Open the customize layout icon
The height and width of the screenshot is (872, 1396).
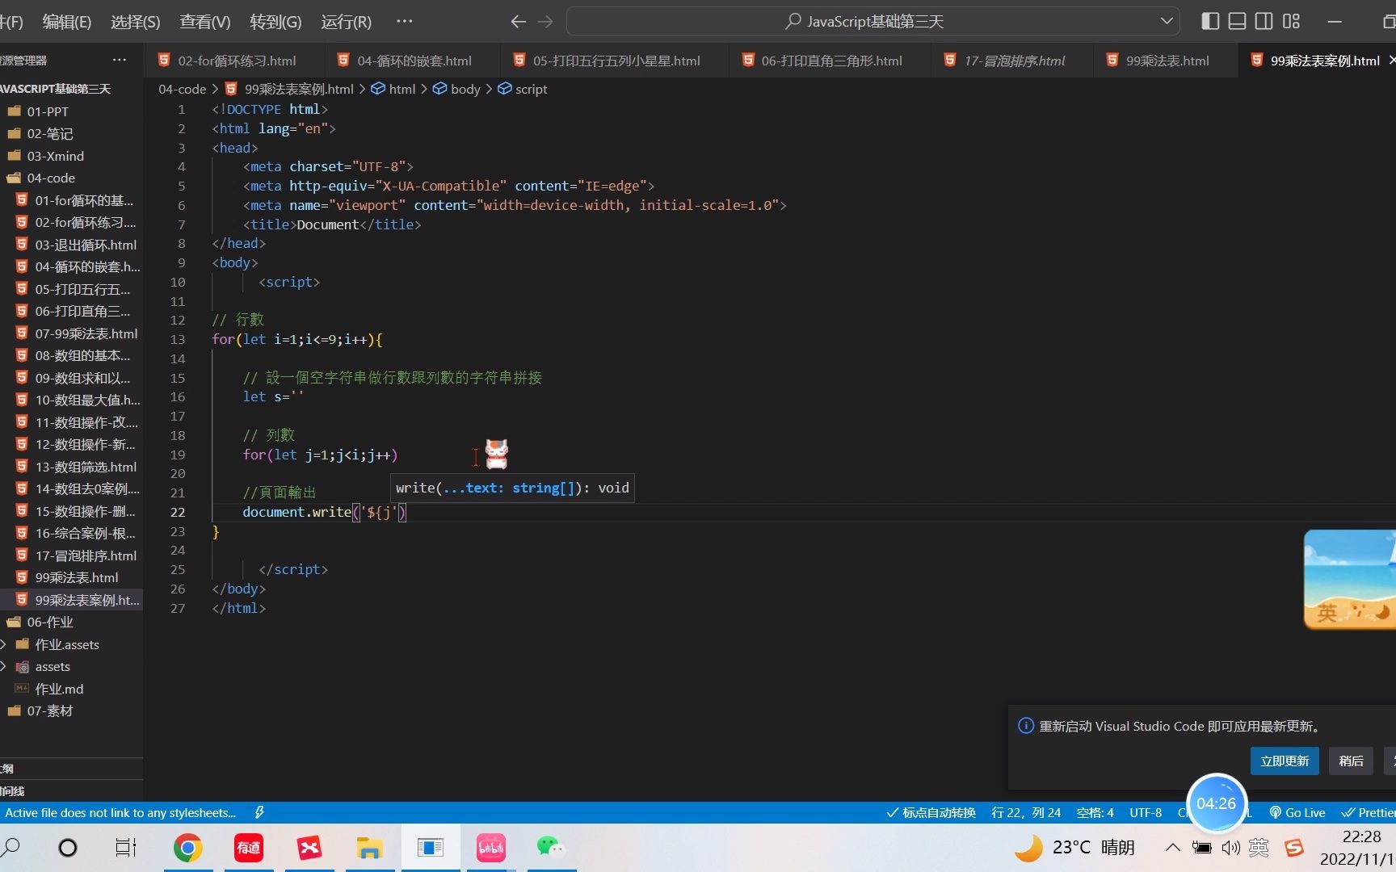coord(1291,22)
